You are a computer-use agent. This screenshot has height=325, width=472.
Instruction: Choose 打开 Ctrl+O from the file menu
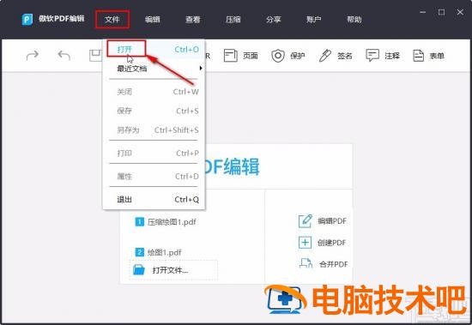click(x=154, y=50)
